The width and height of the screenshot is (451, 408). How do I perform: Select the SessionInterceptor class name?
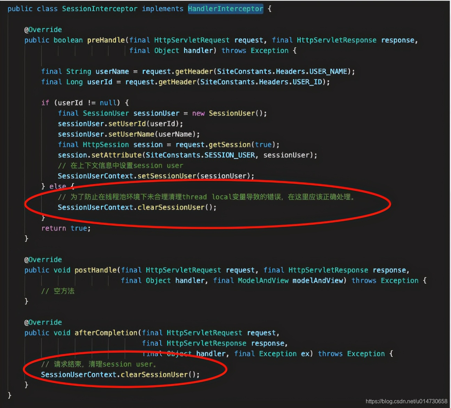coord(100,9)
